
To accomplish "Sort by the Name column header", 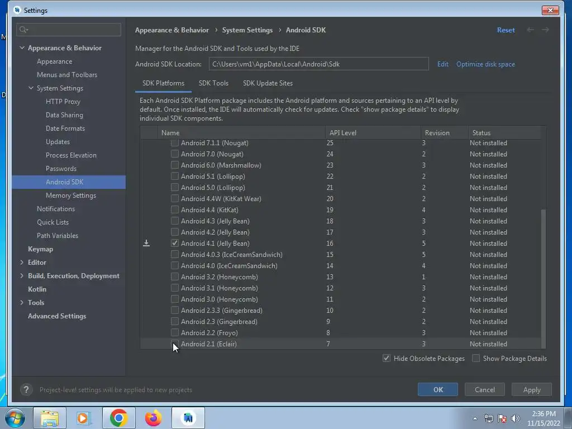I will [241, 133].
